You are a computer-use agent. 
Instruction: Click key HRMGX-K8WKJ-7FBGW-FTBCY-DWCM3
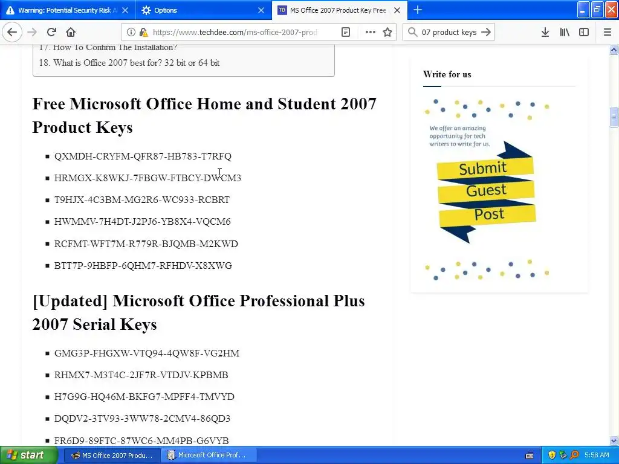(147, 178)
